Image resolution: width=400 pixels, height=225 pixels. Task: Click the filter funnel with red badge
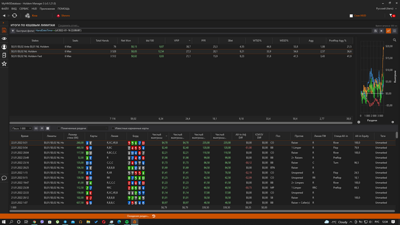392,15
